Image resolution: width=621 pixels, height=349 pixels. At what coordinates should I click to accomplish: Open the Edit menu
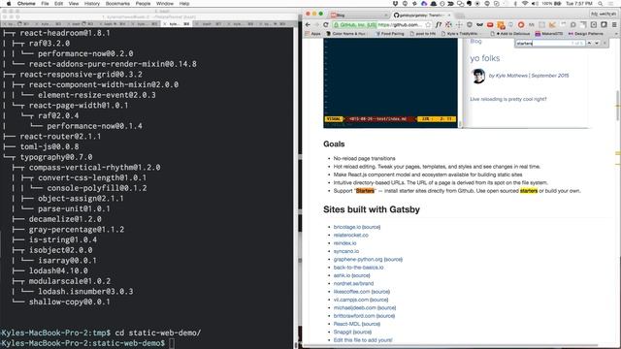pyautogui.click(x=58, y=4)
